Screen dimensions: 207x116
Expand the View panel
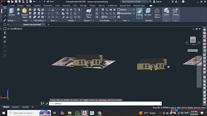click(x=126, y=21)
